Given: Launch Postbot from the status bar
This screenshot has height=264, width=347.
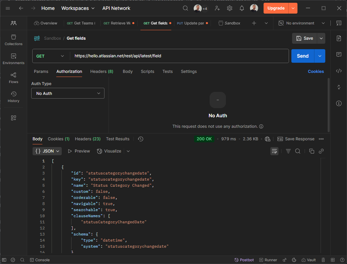Looking at the screenshot, I should pos(244,260).
